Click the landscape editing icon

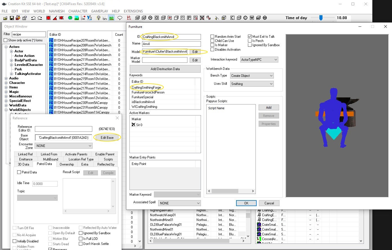coord(77,18)
